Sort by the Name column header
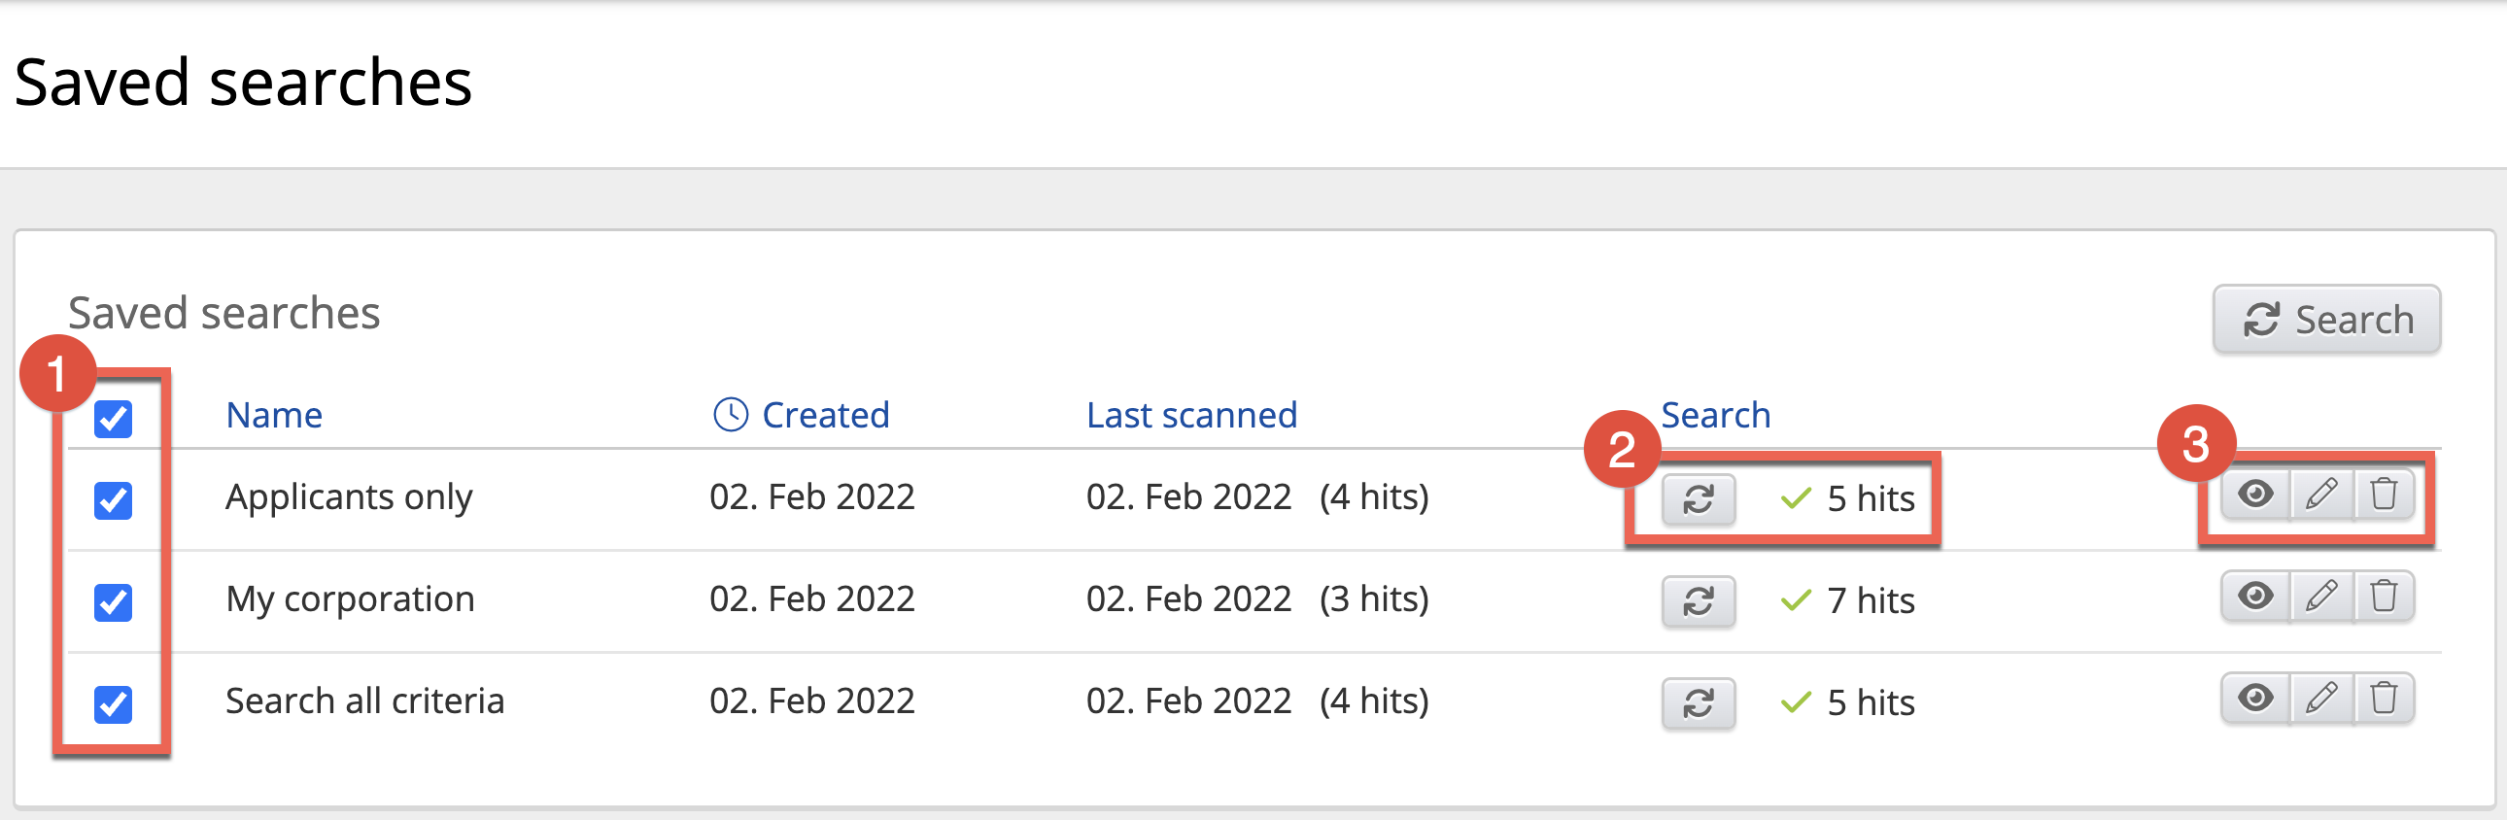 point(273,416)
